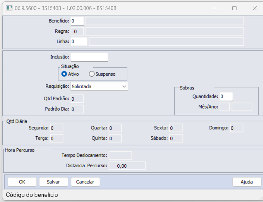Minimize the BS1540B window

[214, 8]
